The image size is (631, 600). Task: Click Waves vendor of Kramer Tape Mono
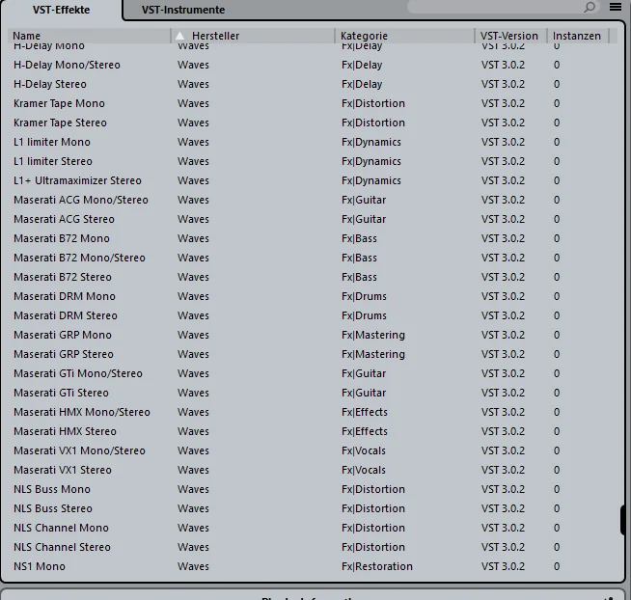(193, 103)
